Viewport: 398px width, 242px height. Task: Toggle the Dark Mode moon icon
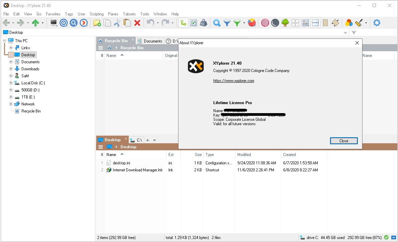275,23
